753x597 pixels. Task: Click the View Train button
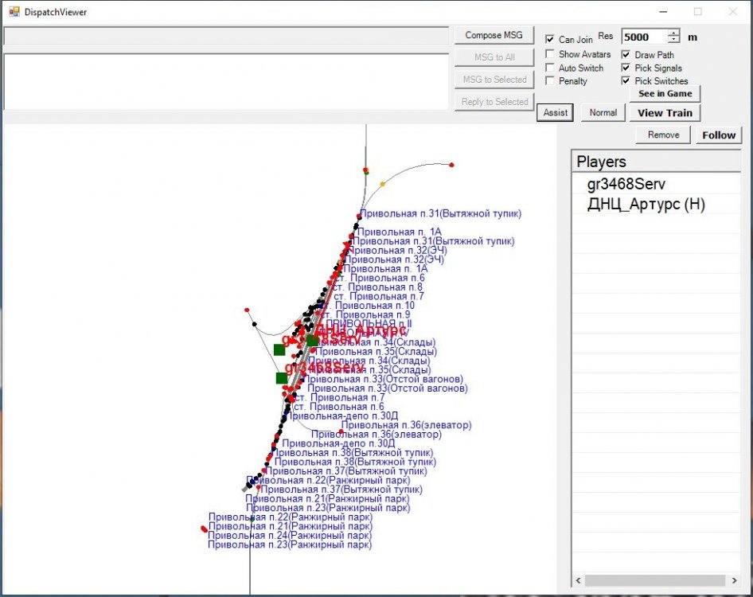pos(665,113)
